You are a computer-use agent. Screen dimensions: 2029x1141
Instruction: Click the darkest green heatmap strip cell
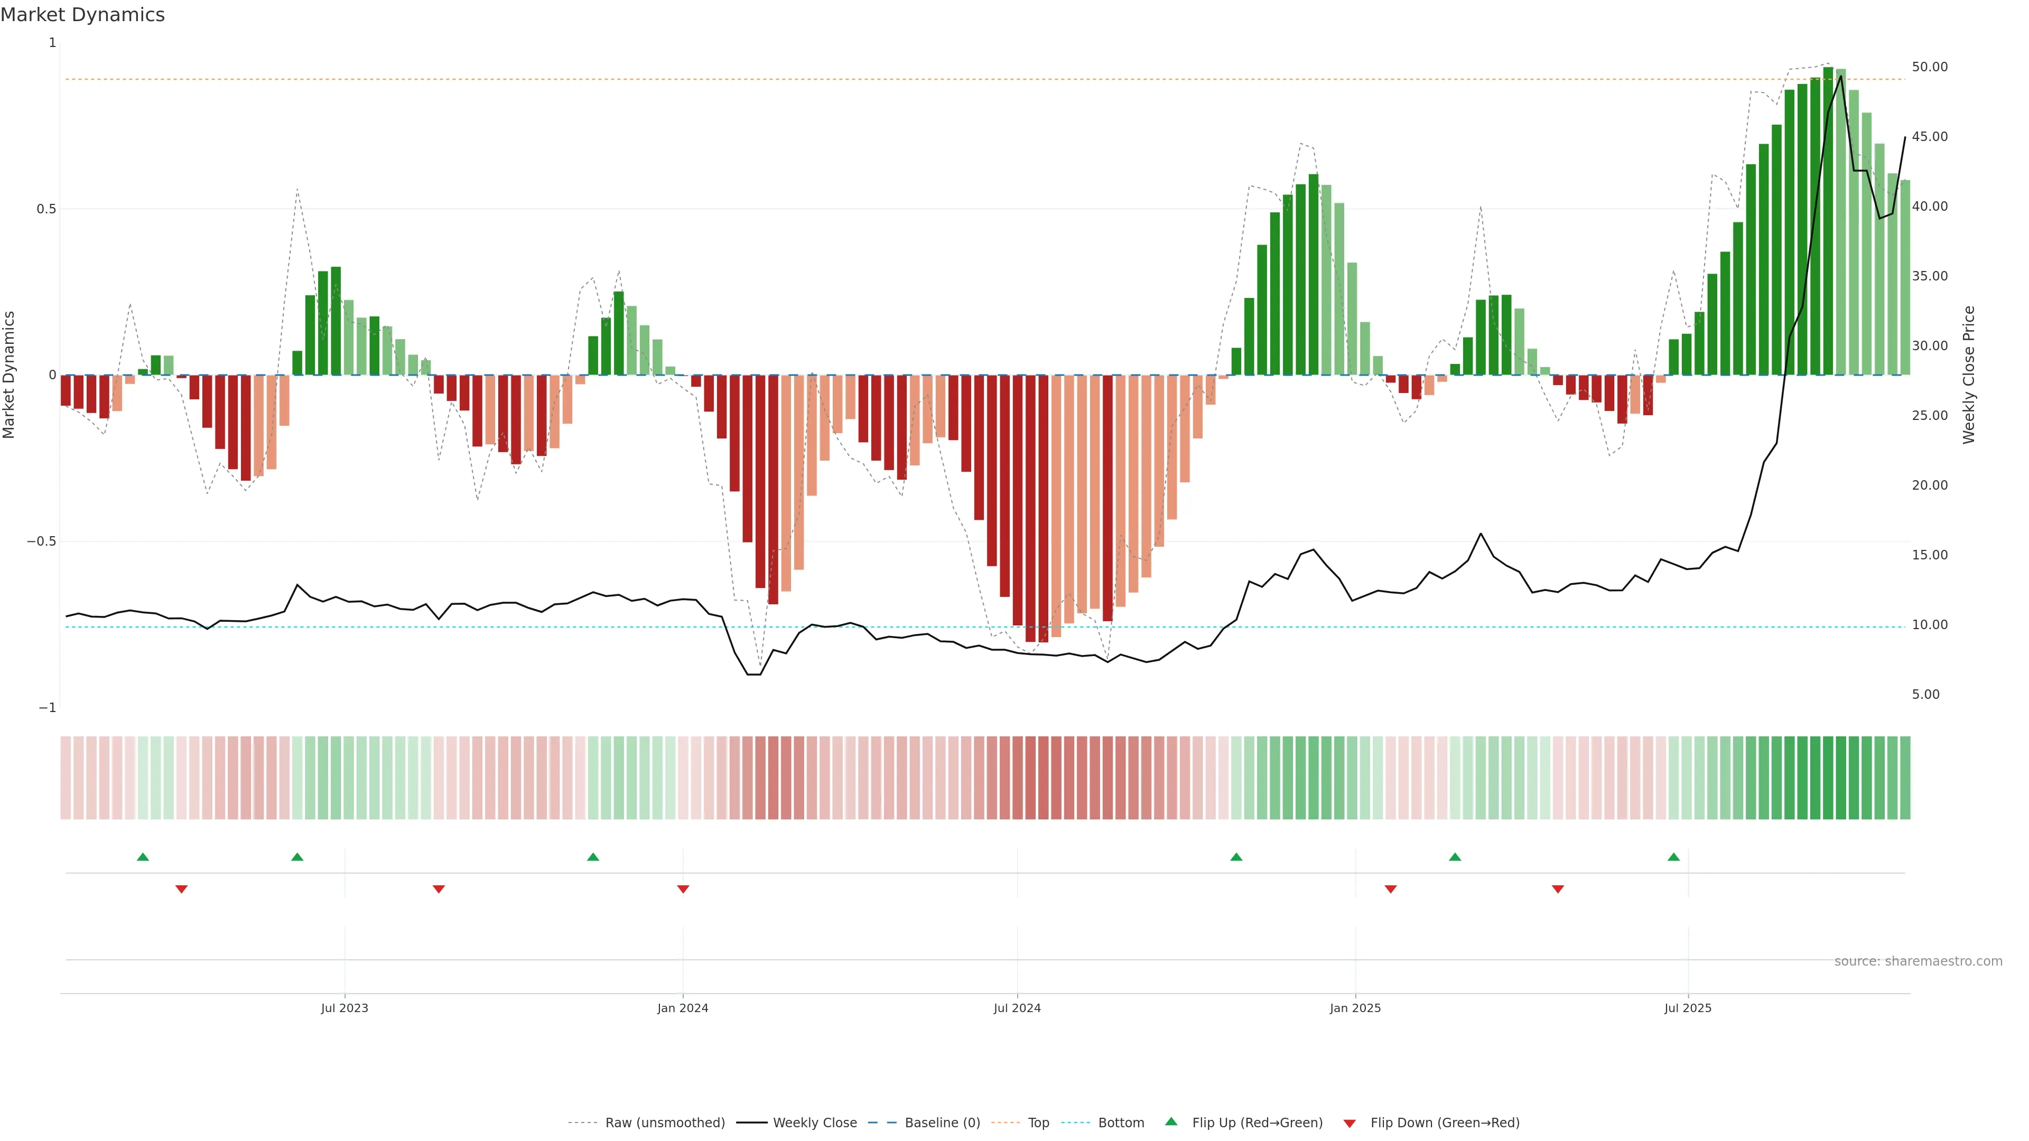(1828, 777)
